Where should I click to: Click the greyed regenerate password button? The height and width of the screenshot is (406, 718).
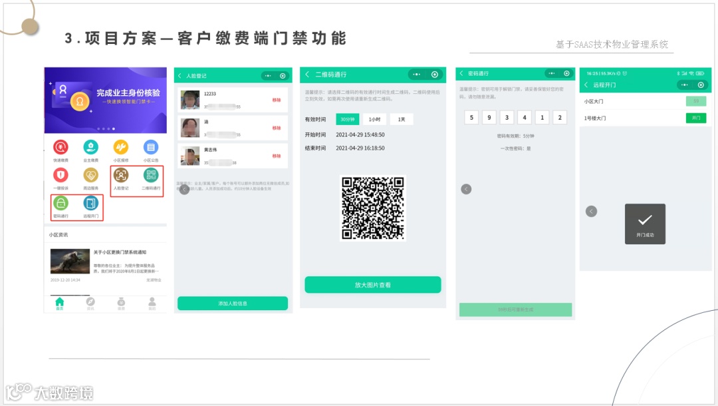pyautogui.click(x=516, y=309)
